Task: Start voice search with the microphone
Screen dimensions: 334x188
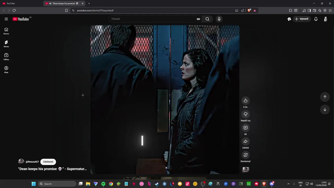Action: click(x=219, y=19)
